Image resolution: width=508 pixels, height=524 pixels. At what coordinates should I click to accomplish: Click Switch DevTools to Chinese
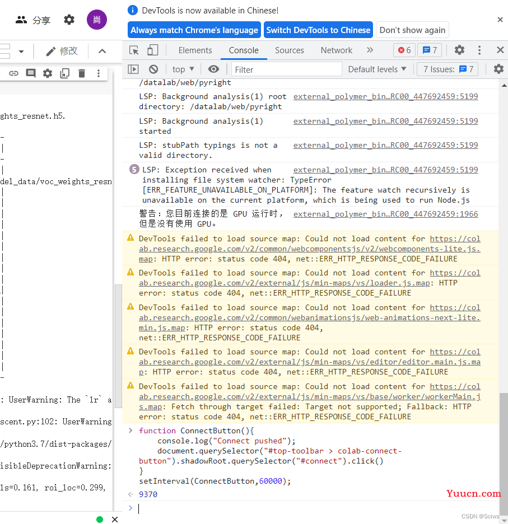click(x=318, y=30)
